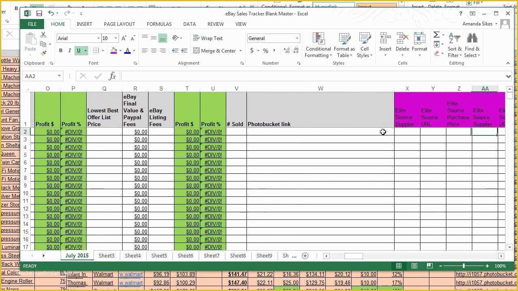Image resolution: width=518 pixels, height=291 pixels.
Task: Open the font color dropdown arrow
Action: point(134,51)
